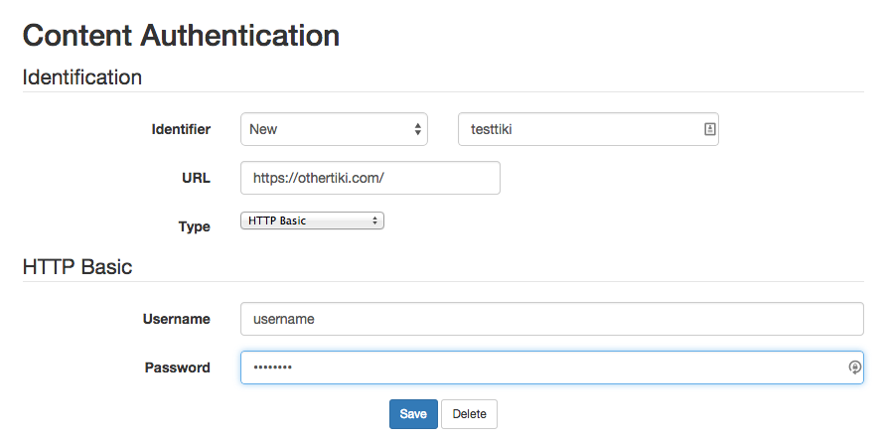Focus the identifier name field containing testtiki
The height and width of the screenshot is (440, 886).
[x=588, y=129]
